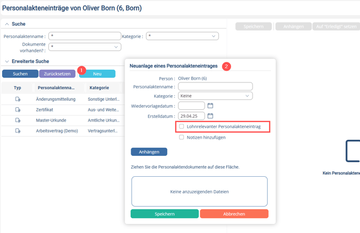Open the Wiedervorlagedatum calendar picker
Screen dimensions: 360x233
210,106
